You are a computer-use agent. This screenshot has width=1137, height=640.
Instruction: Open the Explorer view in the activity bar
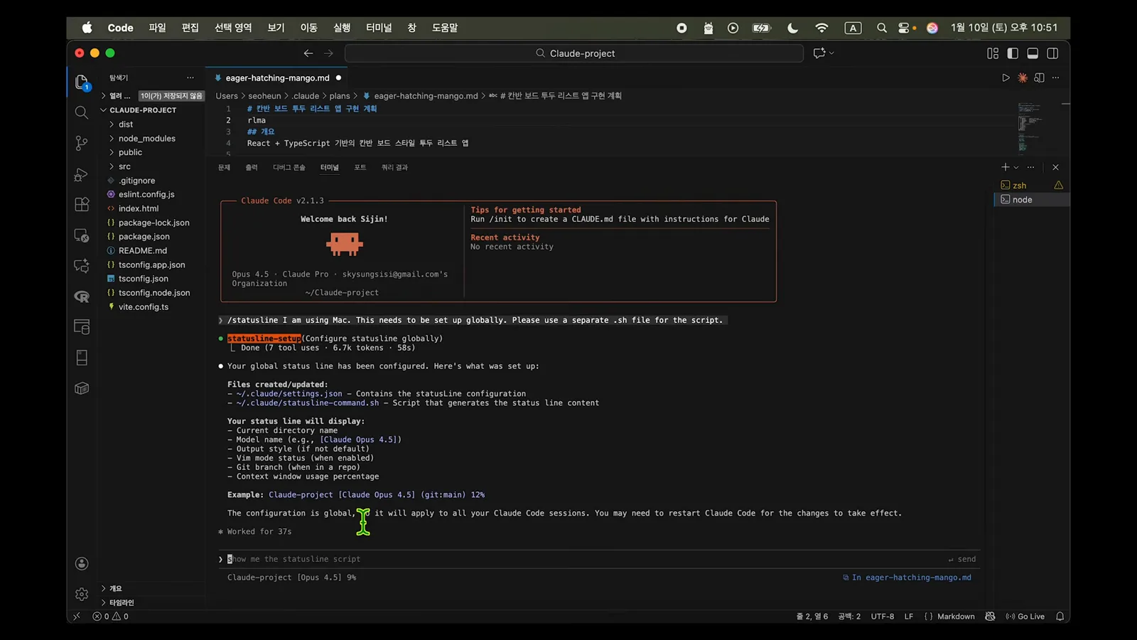tap(82, 82)
